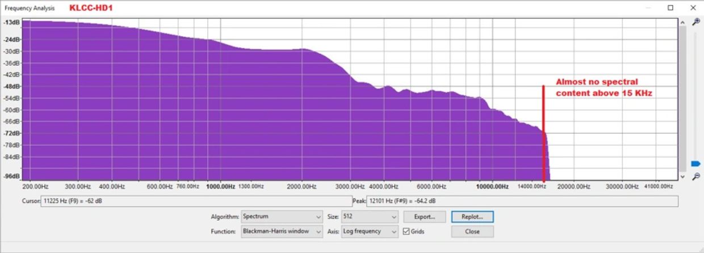
Task: Maximize the Frequency Analysis window
Action: (x=671, y=8)
